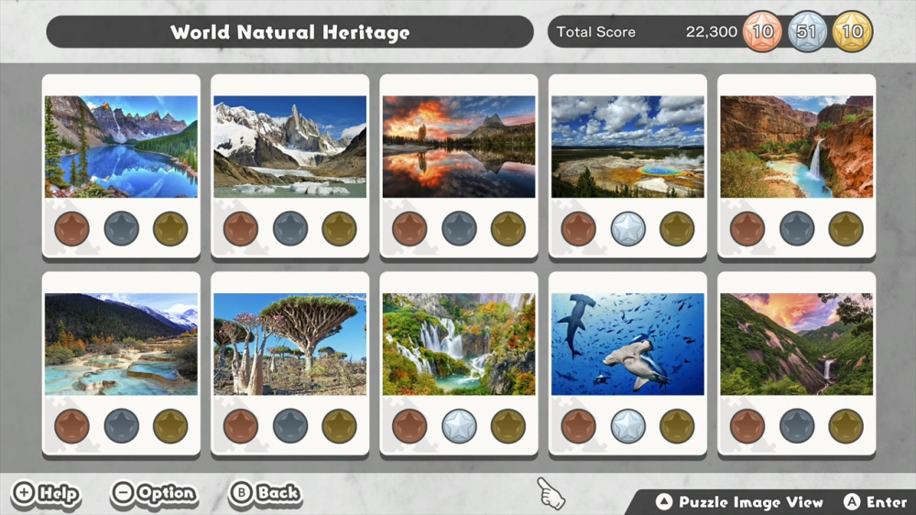
Task: Click the bronze star under blue lake puzzle
Action: click(71, 228)
